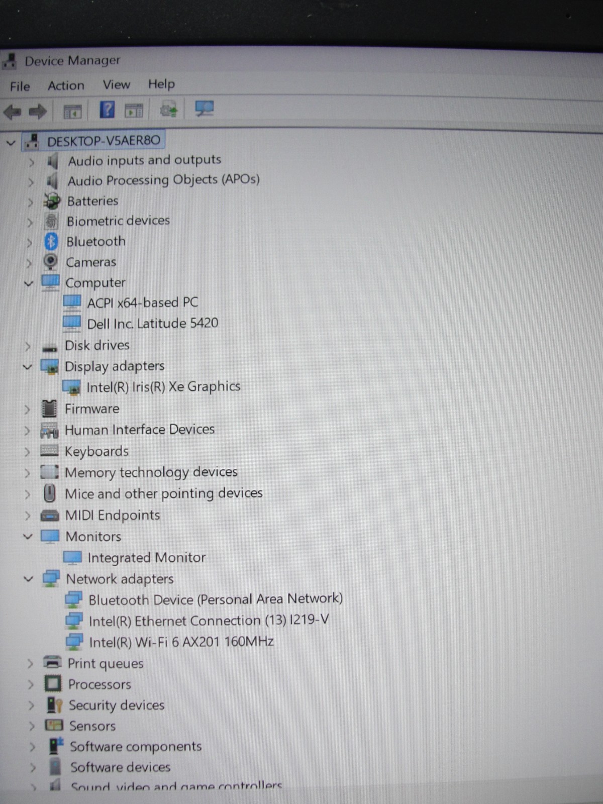The image size is (603, 804).
Task: Select Intel(R) Iris(R) Xe Graphics device
Action: tap(163, 386)
